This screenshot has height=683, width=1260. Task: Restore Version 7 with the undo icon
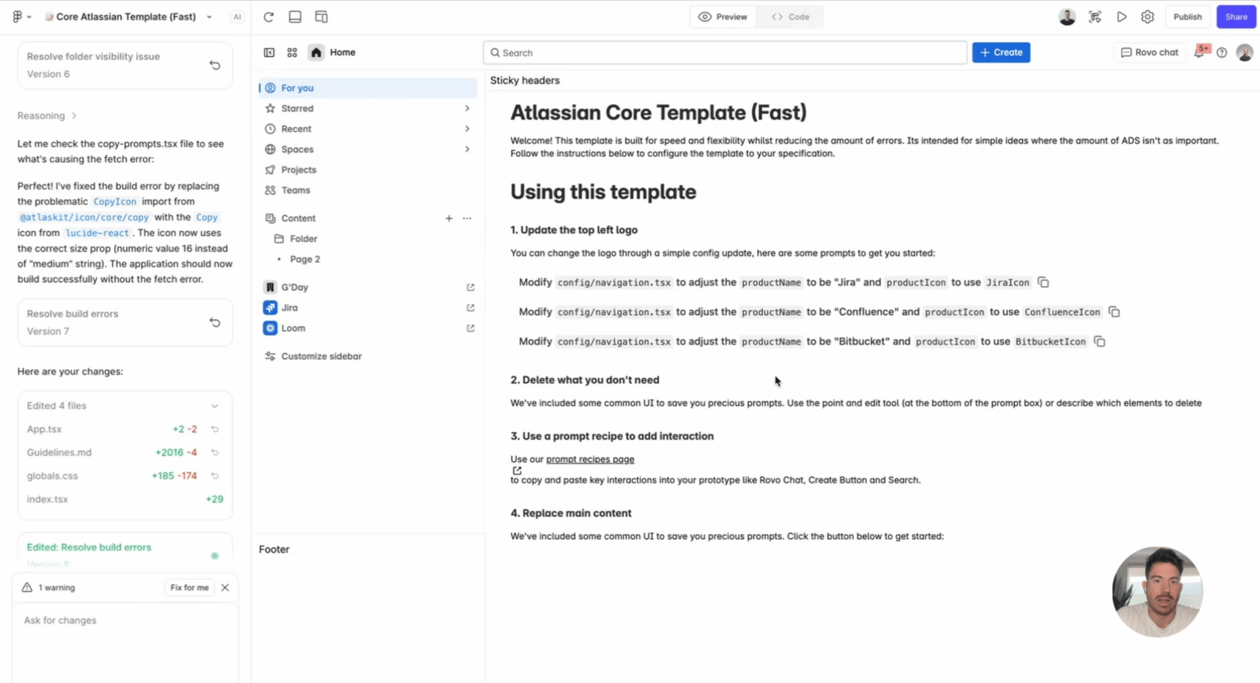tap(215, 322)
